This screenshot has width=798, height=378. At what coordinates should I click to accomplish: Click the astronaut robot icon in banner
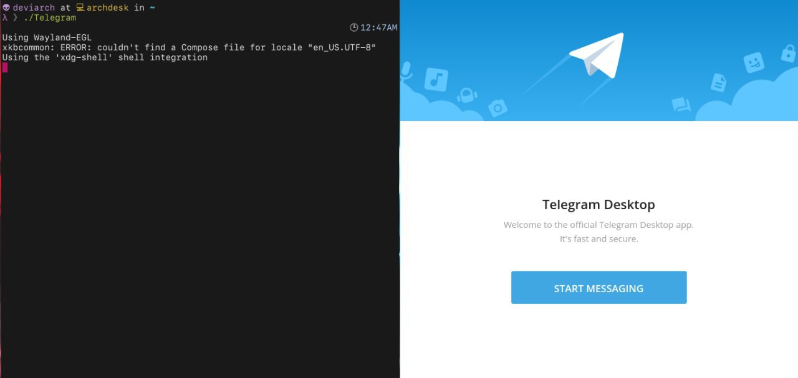coord(467,95)
